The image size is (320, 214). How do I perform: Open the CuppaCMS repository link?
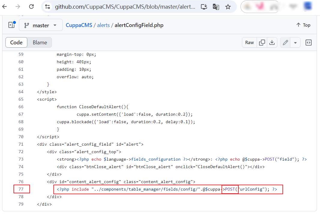[79, 25]
